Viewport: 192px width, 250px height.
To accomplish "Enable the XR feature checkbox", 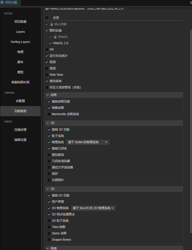I will 47,49.
